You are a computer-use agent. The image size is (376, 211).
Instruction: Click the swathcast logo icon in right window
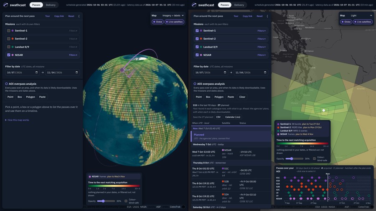click(194, 5)
